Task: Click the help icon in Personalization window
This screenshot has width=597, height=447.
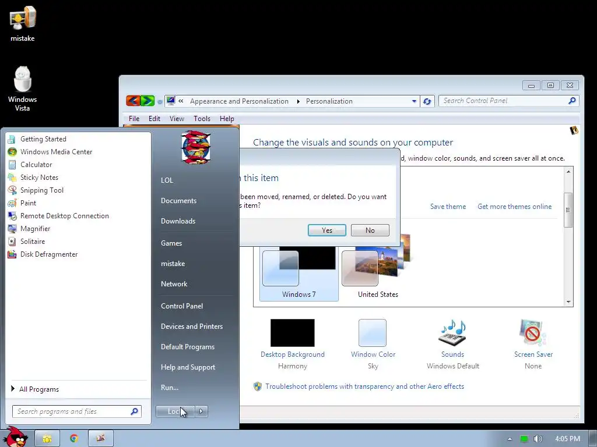Action: 574,130
